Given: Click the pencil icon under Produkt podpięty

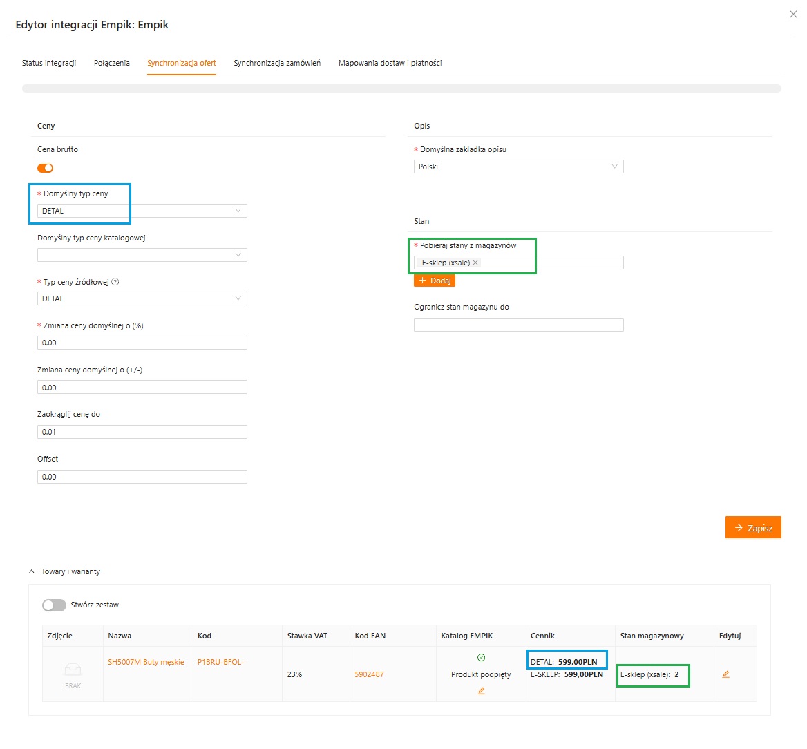Looking at the screenshot, I should (481, 691).
